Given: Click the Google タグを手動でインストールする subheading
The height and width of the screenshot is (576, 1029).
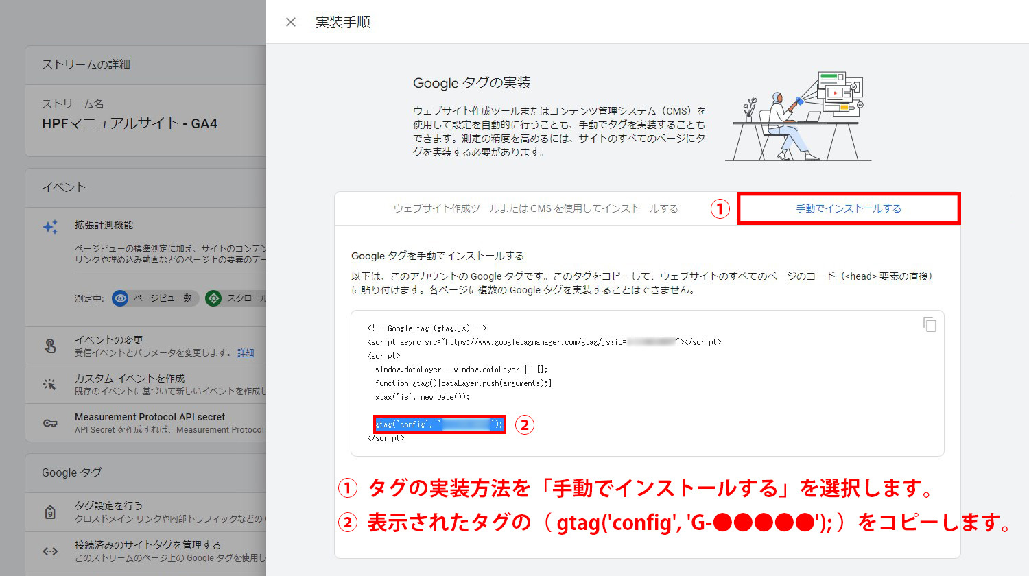Looking at the screenshot, I should pos(437,256).
